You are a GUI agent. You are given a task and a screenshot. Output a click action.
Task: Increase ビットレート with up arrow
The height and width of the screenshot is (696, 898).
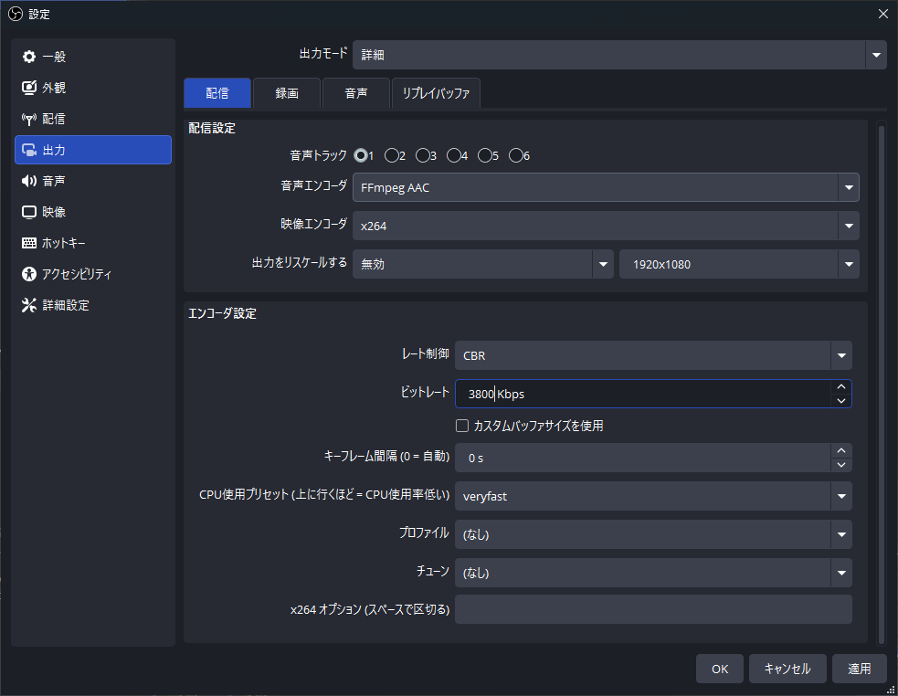click(841, 386)
